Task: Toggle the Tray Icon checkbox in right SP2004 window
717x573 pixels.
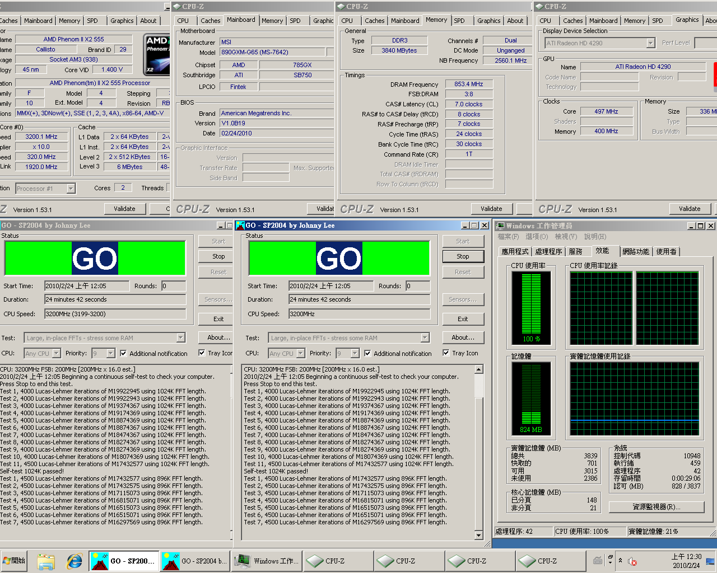Action: [460, 353]
